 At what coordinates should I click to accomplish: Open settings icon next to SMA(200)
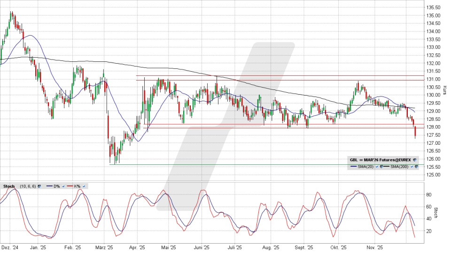pos(417,166)
